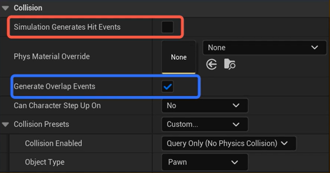
Task: Click the Collision section header text
Action: click(x=28, y=8)
